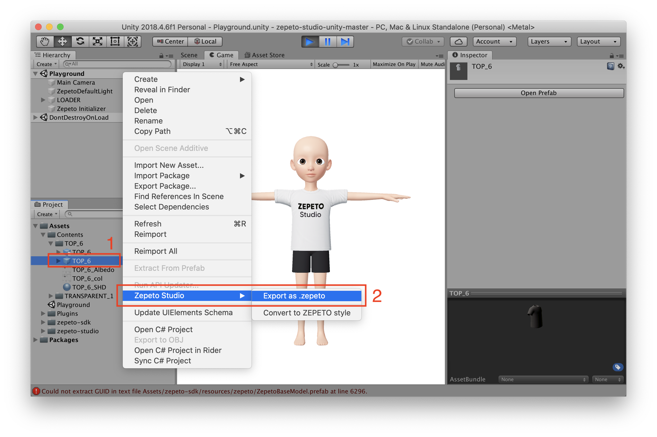The image size is (657, 437).
Task: Expand the TRANSPARENT_1 folder
Action: [51, 296]
